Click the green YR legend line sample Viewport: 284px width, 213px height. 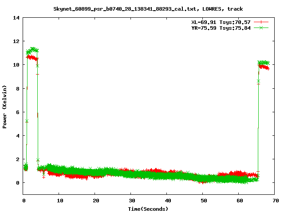pyautogui.click(x=261, y=28)
